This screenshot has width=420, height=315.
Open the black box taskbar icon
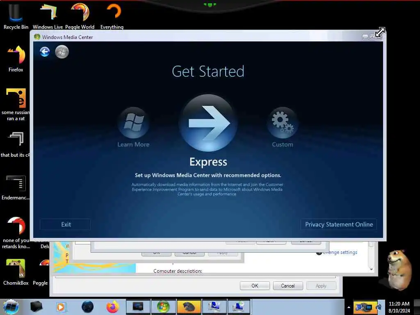tap(36, 307)
